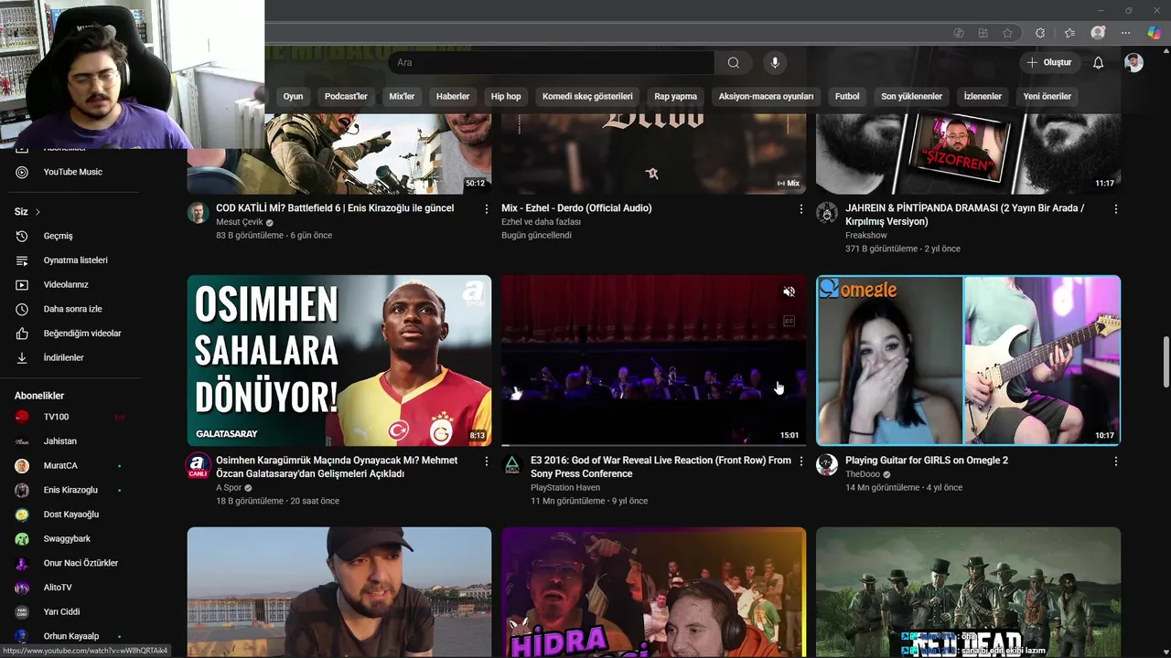The height and width of the screenshot is (658, 1171).
Task: Open the Omegle guitar video thumbnail
Action: click(x=968, y=360)
